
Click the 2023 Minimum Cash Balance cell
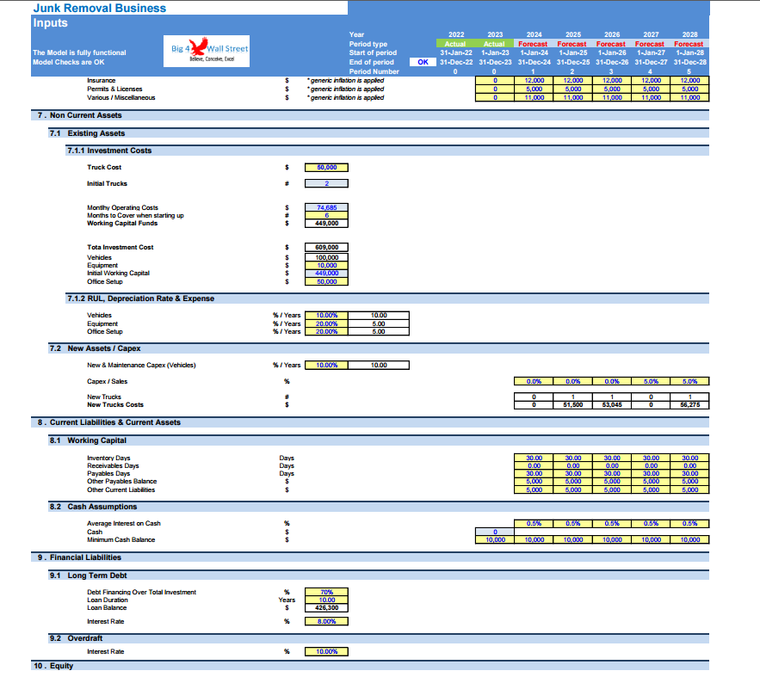coord(495,540)
